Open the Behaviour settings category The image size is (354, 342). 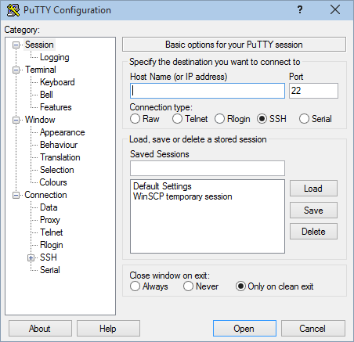click(x=59, y=145)
